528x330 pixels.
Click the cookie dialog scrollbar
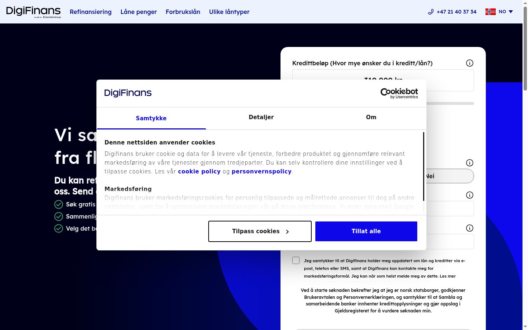(423, 166)
